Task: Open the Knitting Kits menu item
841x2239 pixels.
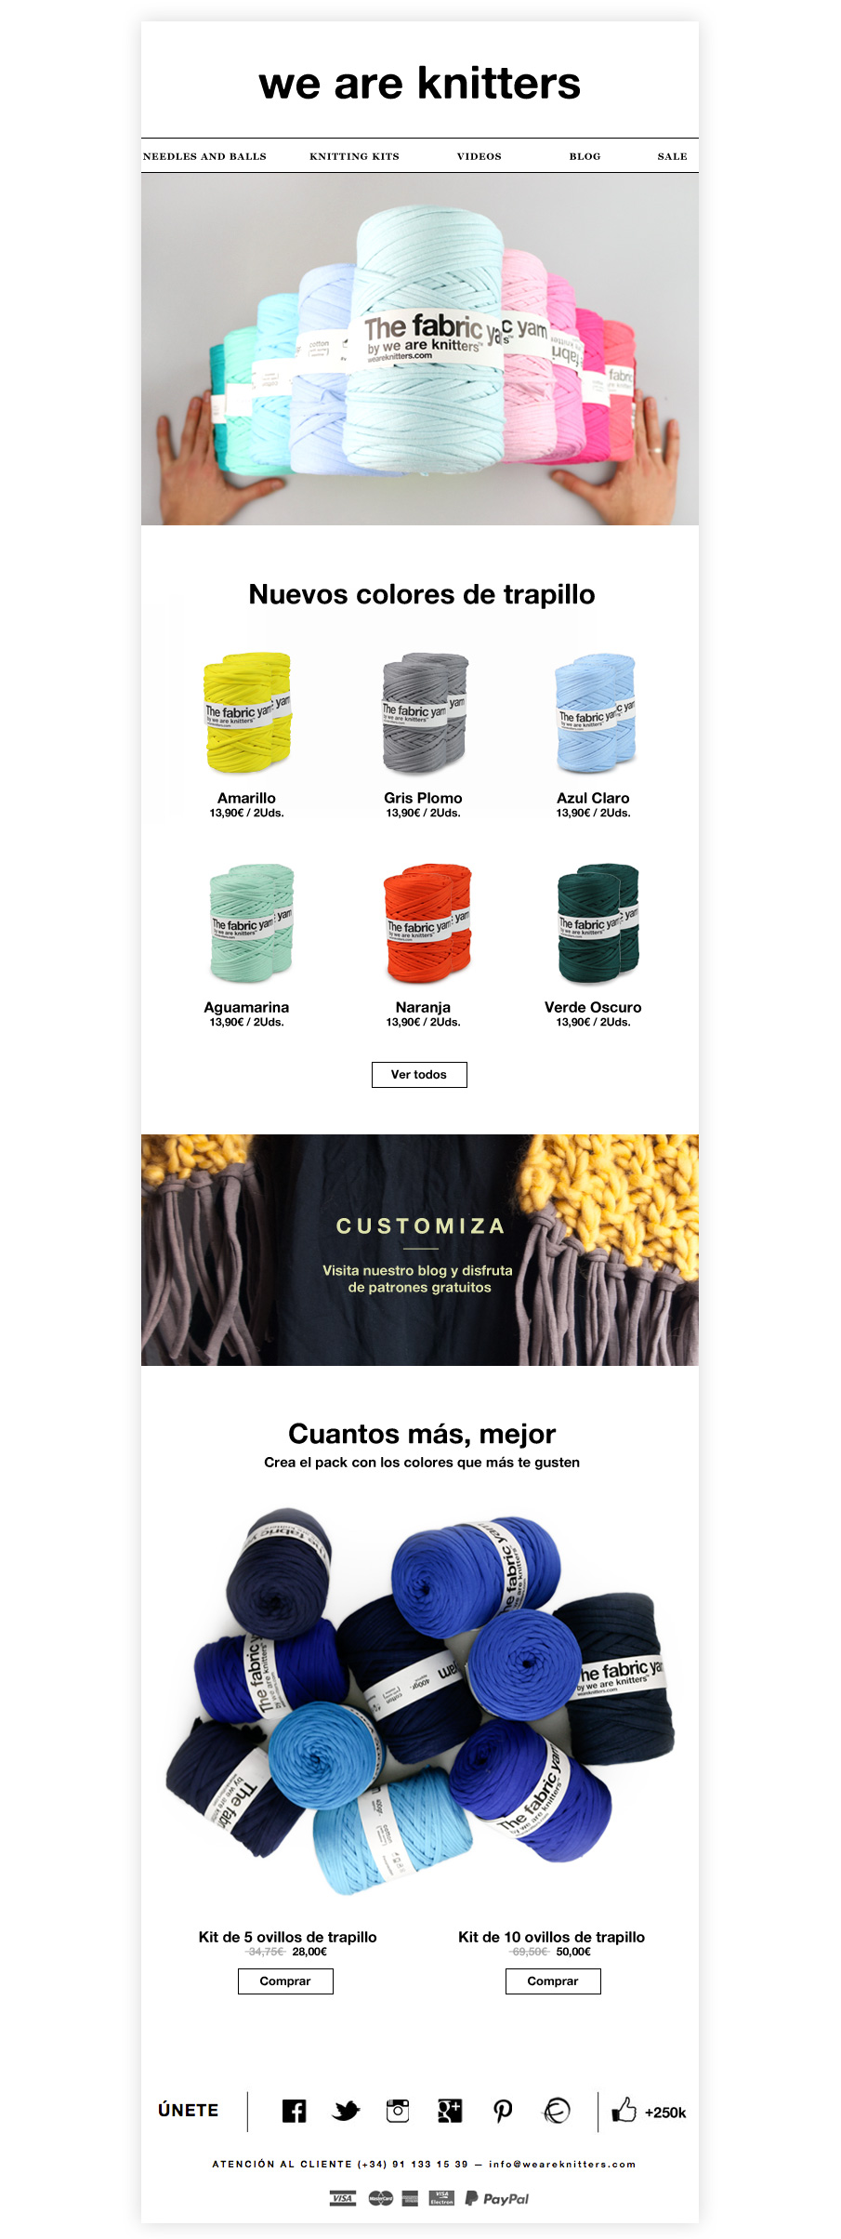Action: [x=355, y=156]
